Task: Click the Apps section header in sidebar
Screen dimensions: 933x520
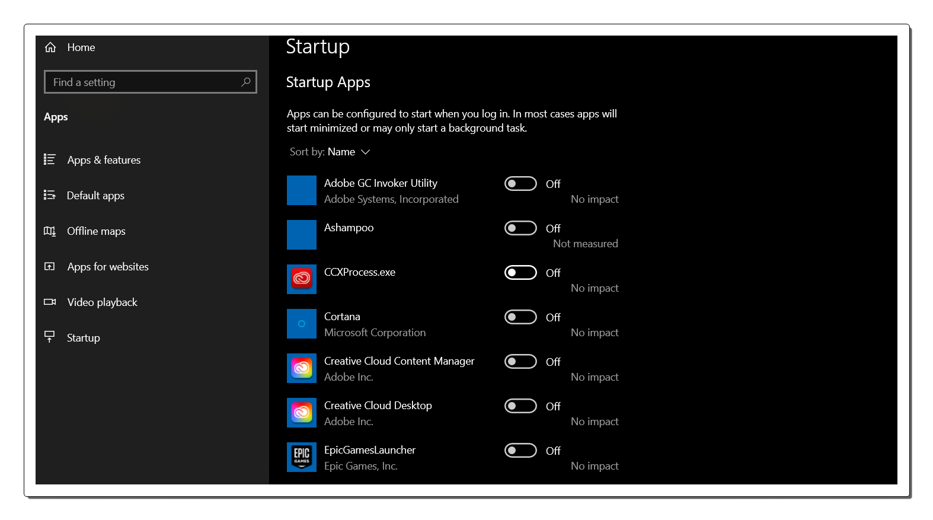Action: coord(56,117)
